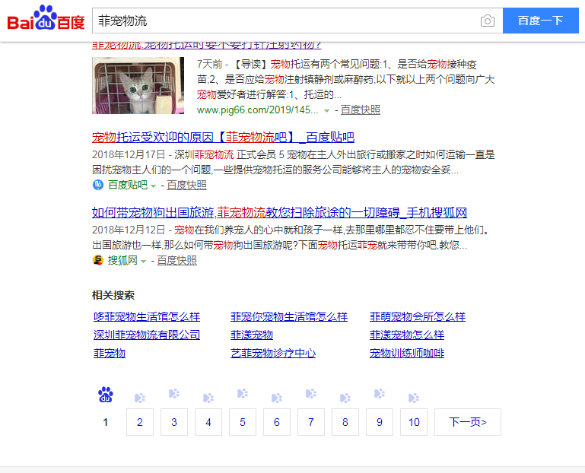Expand dropdown arrow next to 百度贴吧
585x473 pixels.
pos(153,186)
